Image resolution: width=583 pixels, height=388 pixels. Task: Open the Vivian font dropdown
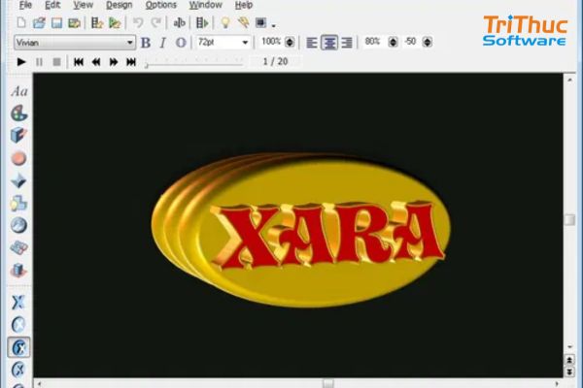[x=75, y=43]
